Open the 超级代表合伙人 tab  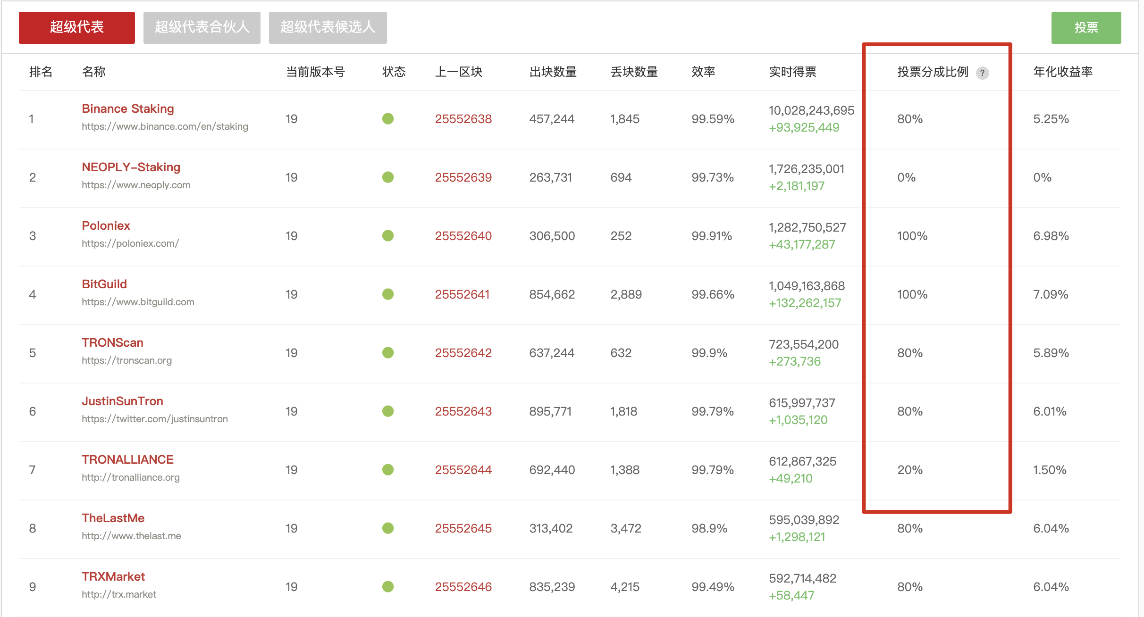tap(202, 27)
